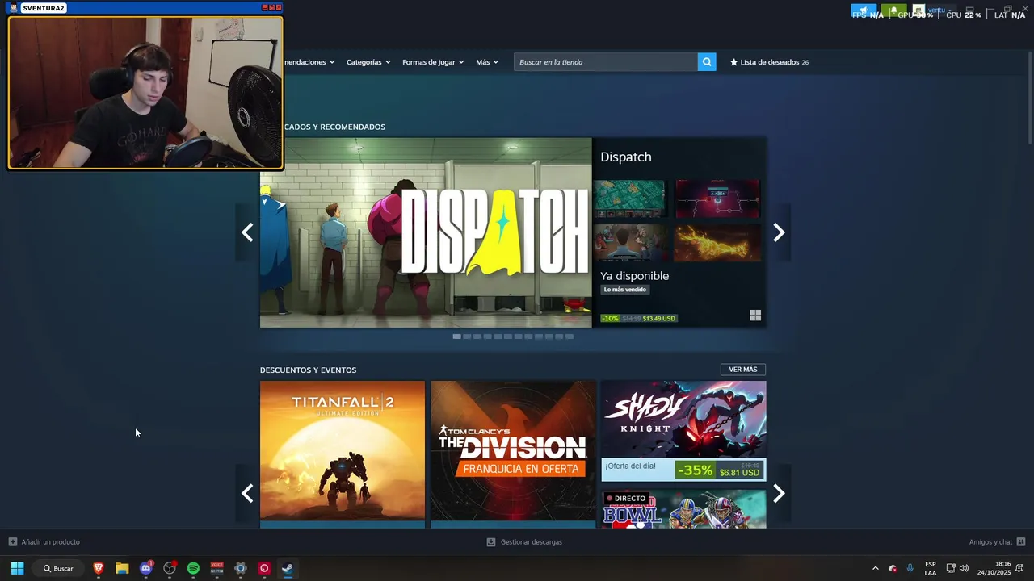Click the red circle taskbar app icon
Image resolution: width=1034 pixels, height=581 pixels.
coord(264,568)
